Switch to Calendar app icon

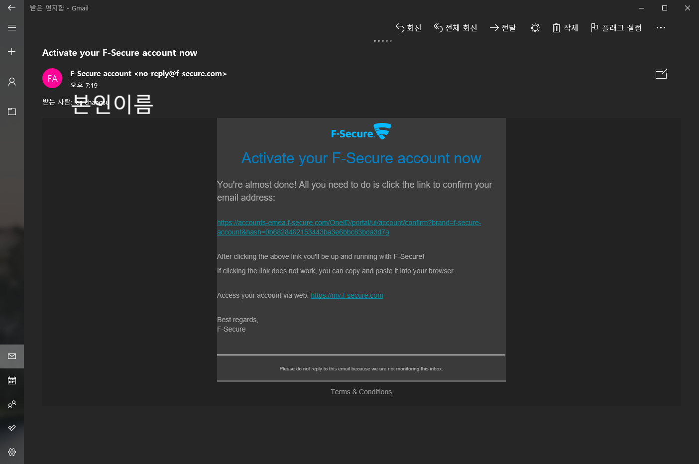coord(12,380)
